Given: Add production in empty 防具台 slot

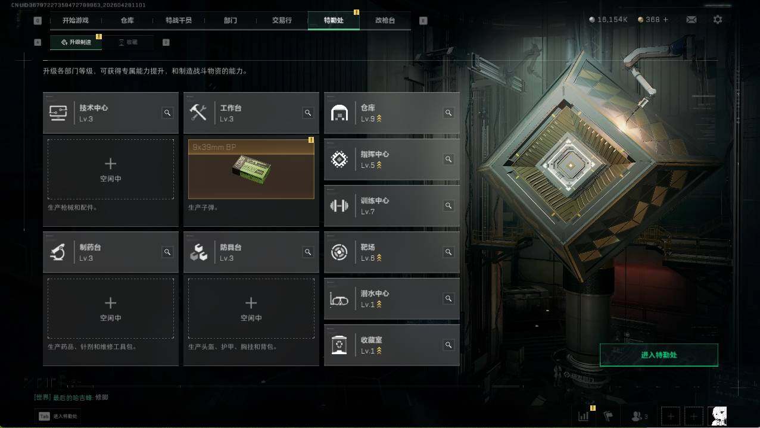Looking at the screenshot, I should [251, 308].
